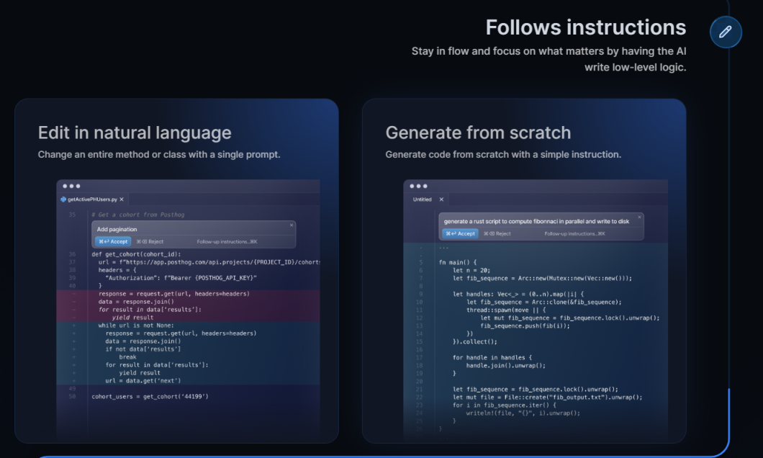This screenshot has width=763, height=458.
Task: Click window dots in Python editor mockup
Action: coord(72,186)
